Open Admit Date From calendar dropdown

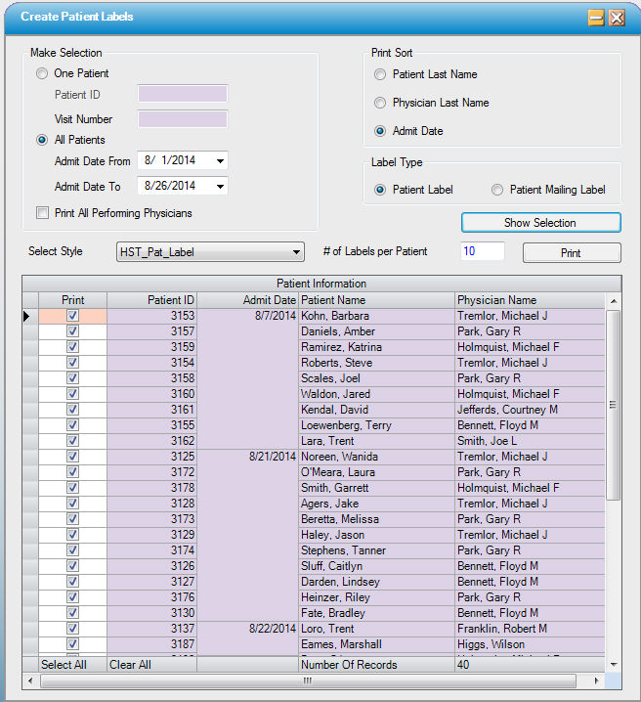click(x=220, y=160)
